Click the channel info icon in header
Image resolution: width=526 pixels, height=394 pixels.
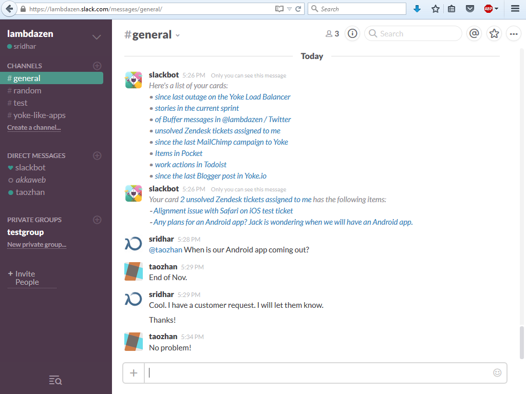(x=352, y=34)
